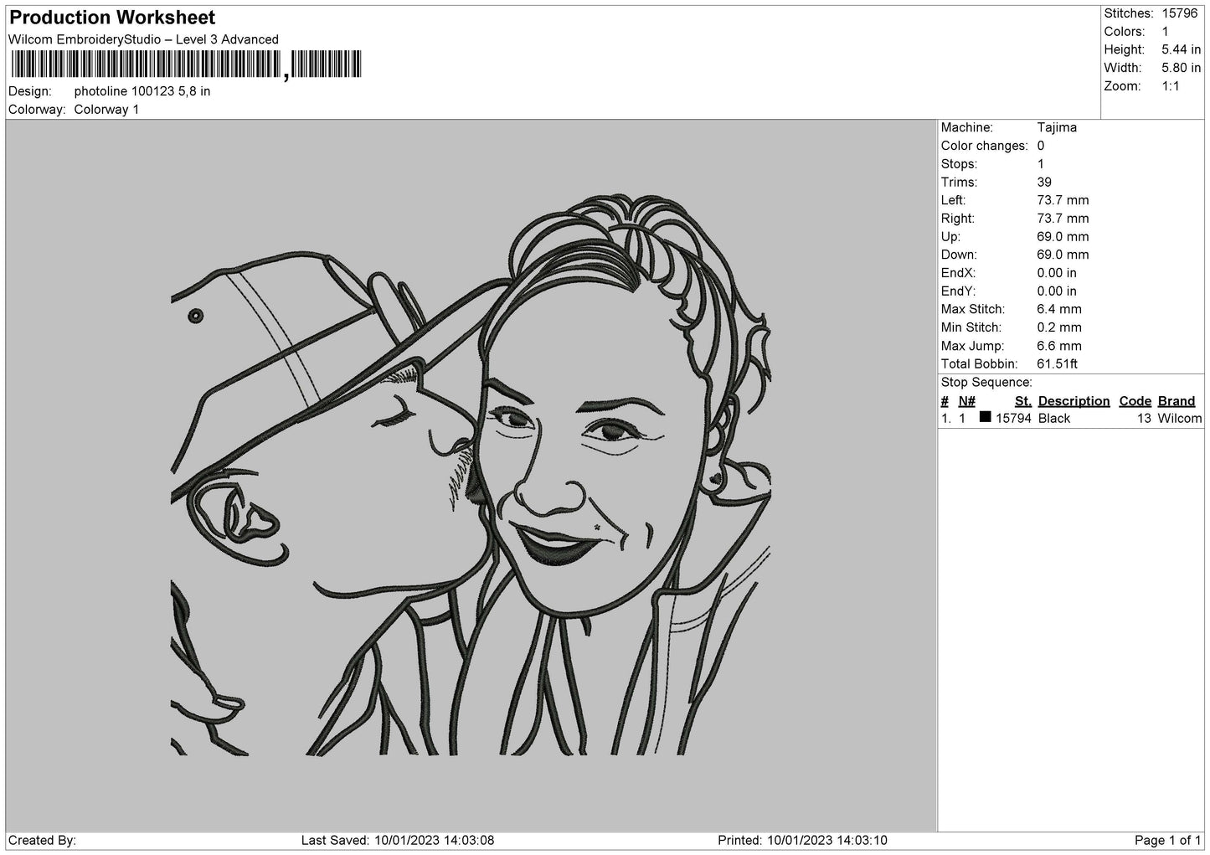Click the Production Worksheet title
Image resolution: width=1210 pixels, height=855 pixels.
(112, 18)
